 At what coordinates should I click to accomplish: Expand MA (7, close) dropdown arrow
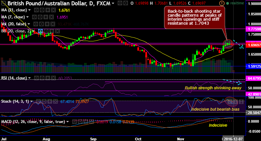27,17
